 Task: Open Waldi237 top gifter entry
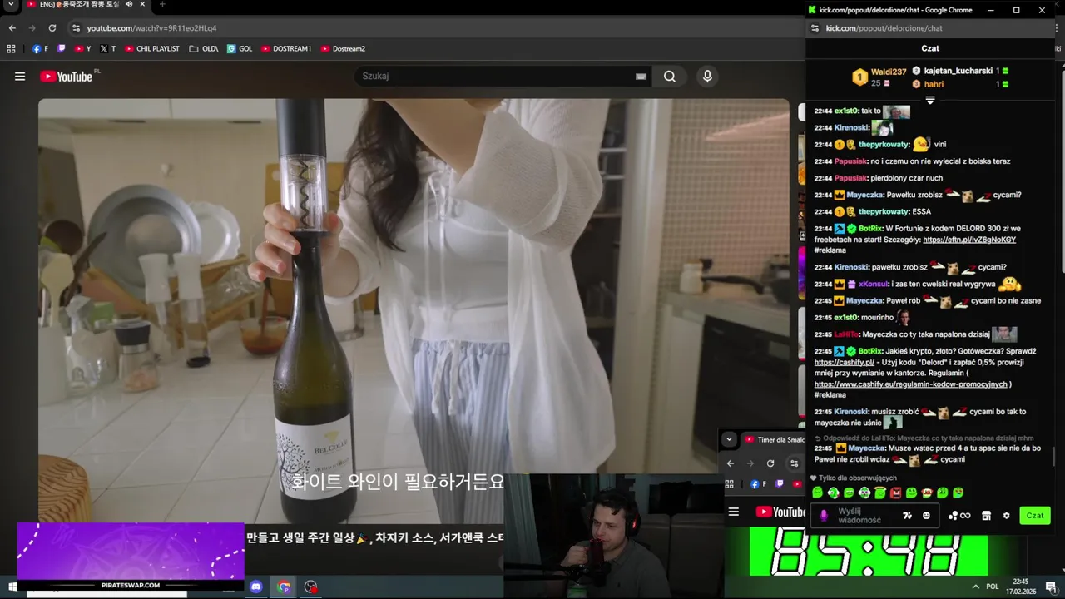pyautogui.click(x=879, y=77)
